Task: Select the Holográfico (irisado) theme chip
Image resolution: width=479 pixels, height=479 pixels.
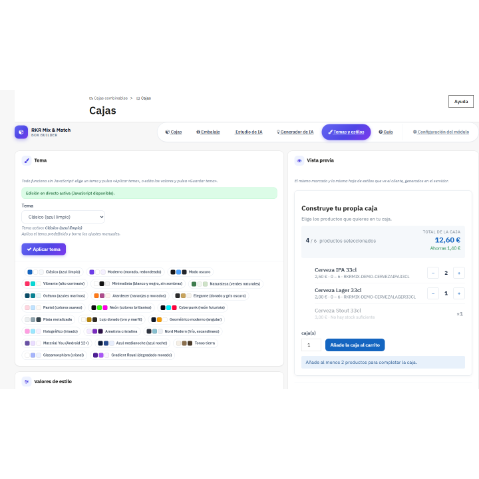Action: coord(51,331)
